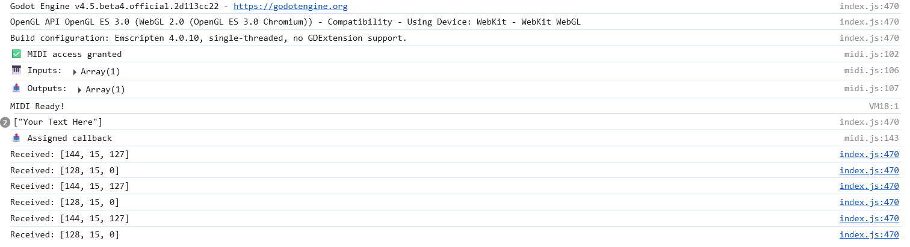
Task: Click the repeat count badge showing 2
Action: 5,122
